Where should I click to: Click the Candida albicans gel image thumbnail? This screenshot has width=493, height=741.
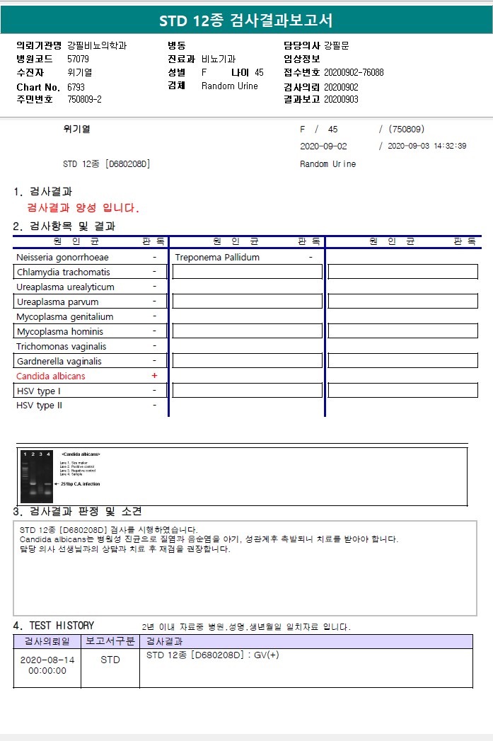(36, 476)
